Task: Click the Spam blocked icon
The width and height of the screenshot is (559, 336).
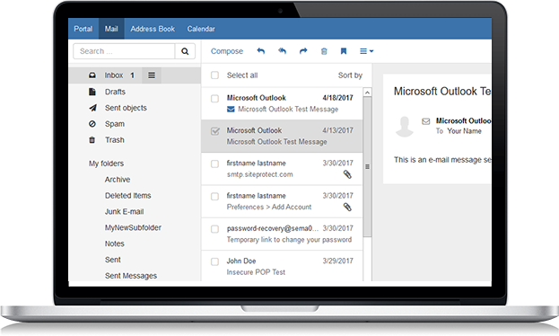Action: point(92,124)
